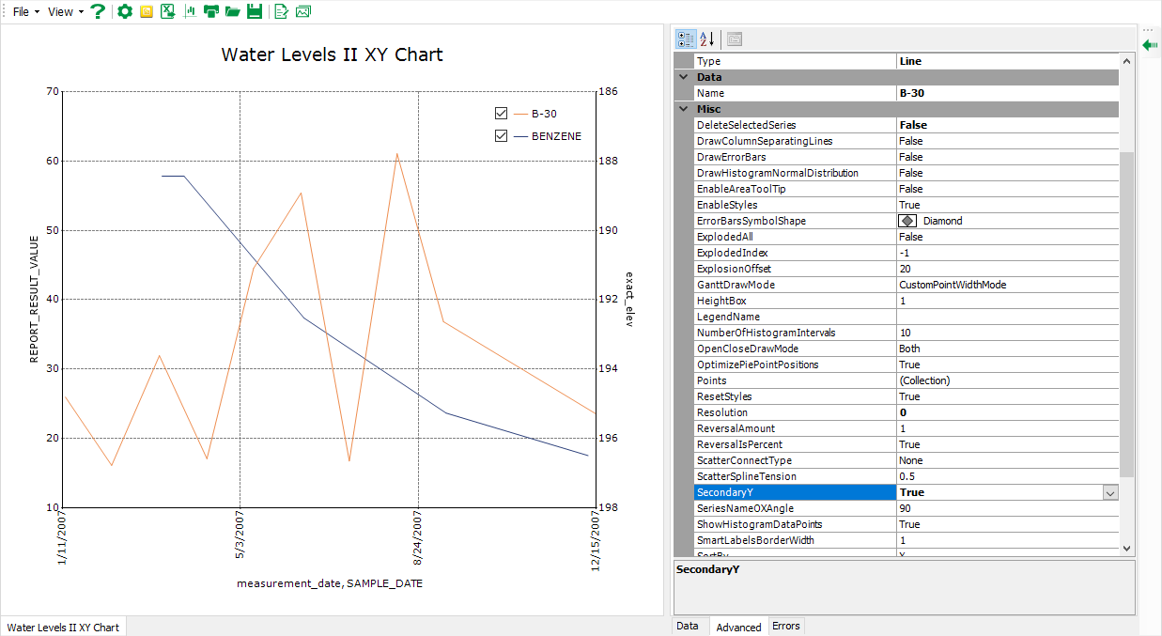The height and width of the screenshot is (636, 1162).
Task: Click the save as image icon
Action: 302,11
